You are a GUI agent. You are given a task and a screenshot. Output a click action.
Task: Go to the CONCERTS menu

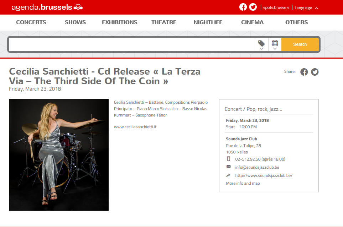point(31,22)
